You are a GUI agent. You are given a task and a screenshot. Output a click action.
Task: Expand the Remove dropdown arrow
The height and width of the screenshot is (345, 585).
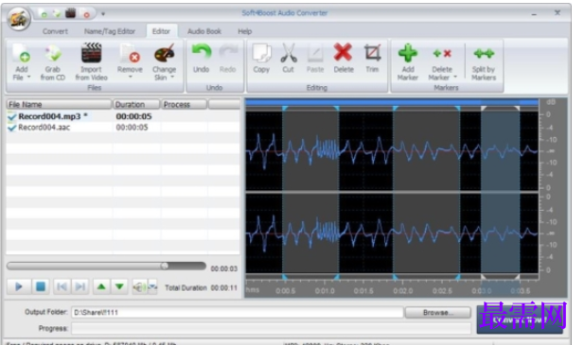click(x=131, y=78)
